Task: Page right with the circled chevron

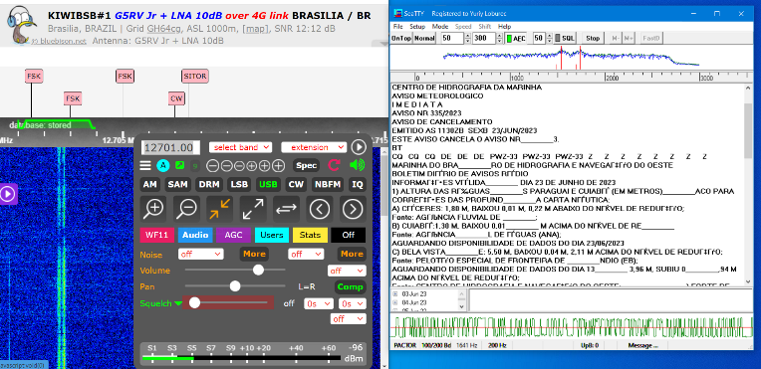Action: 353,209
